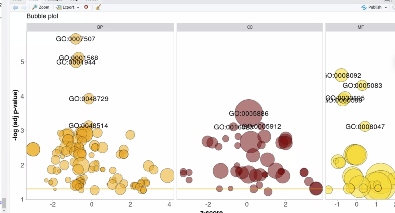Click the BP facet header strip
Image resolution: width=395 pixels, height=213 pixels.
(100, 27)
